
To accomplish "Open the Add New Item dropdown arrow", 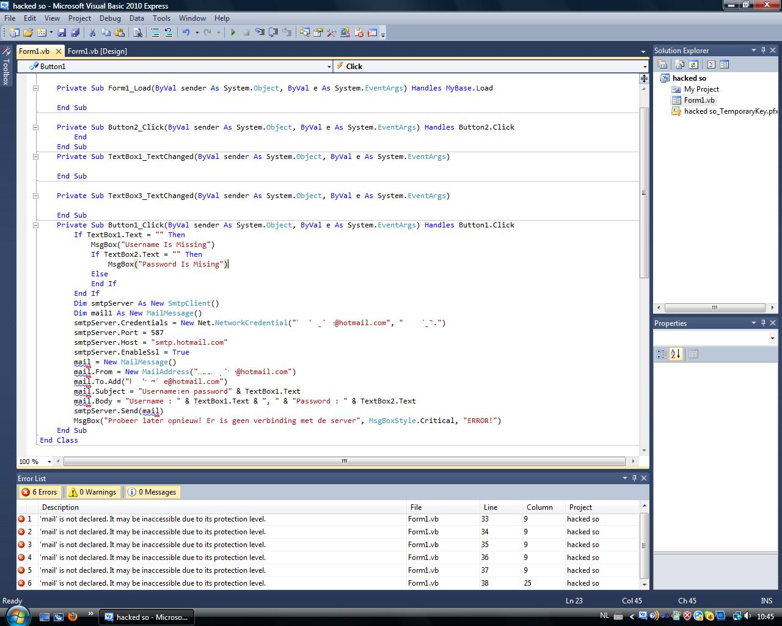I will 51,32.
